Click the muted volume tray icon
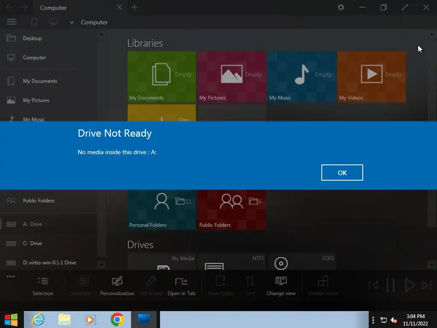437x328 pixels. pyautogui.click(x=394, y=320)
